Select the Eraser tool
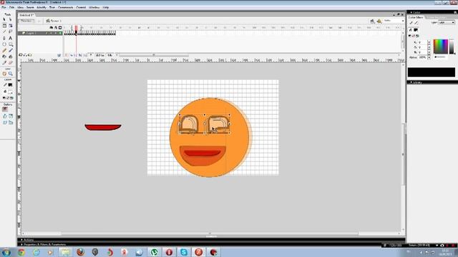Image resolution: width=458 pixels, height=257 pixels. 11,63
